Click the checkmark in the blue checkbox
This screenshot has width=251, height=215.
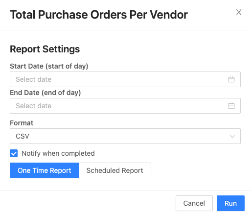point(14,153)
